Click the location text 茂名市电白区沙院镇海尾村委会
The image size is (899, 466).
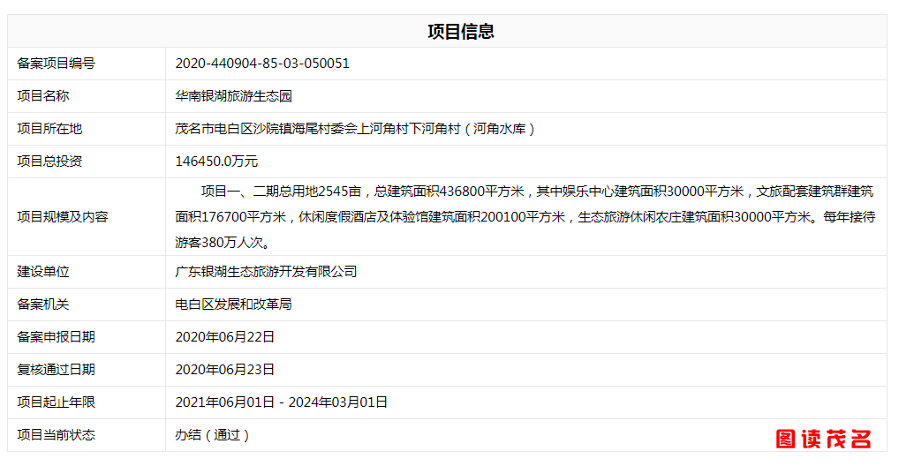[x=266, y=129]
